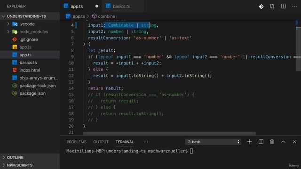Screen dimensions: 301x169
Task: Split the editor to the right
Action: 283,6
